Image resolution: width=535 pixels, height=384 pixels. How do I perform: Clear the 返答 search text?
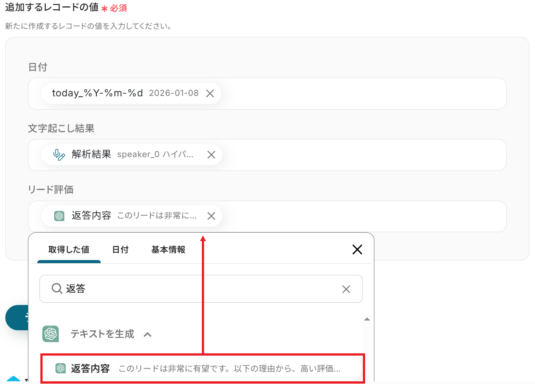coord(346,289)
